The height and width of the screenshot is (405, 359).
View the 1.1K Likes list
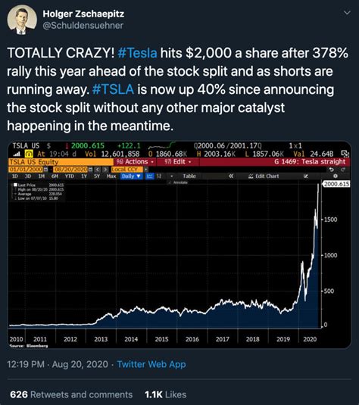165,394
